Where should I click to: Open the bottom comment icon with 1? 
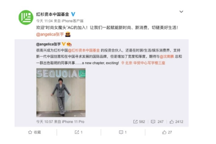tap(123, 132)
